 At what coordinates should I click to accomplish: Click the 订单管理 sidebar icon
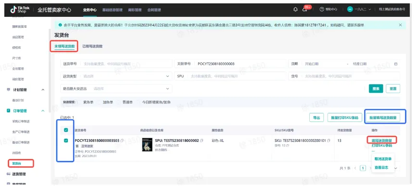(x=9, y=111)
